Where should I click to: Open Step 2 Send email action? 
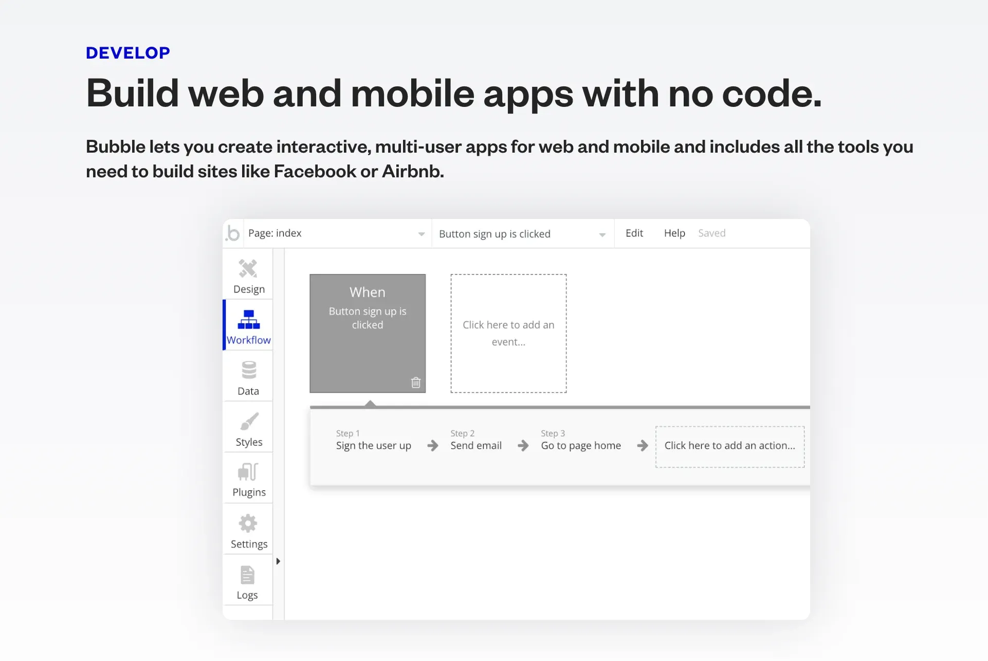(476, 440)
